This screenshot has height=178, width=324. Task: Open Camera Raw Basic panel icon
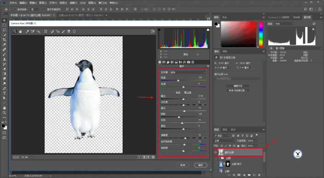160,62
